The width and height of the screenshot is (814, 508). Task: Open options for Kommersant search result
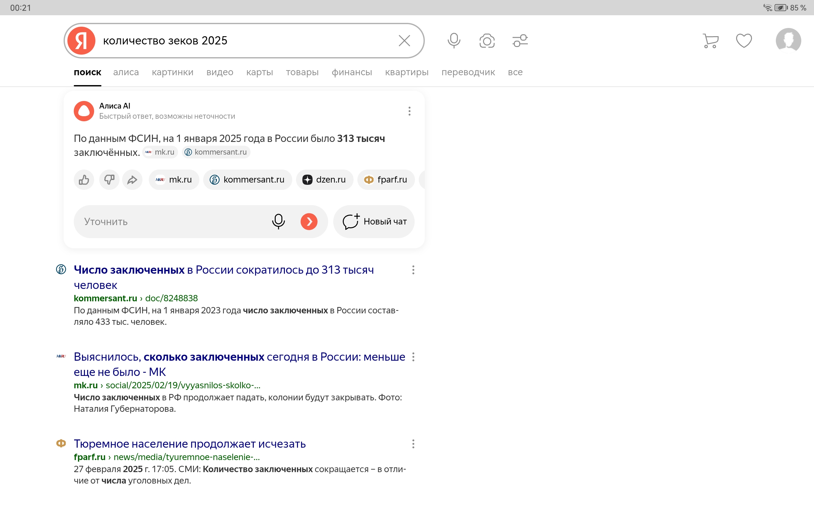[x=413, y=270]
